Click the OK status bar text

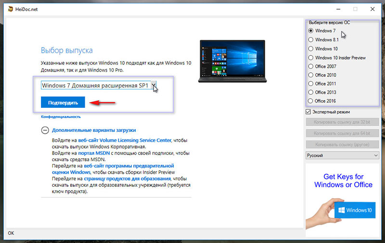click(x=11, y=233)
